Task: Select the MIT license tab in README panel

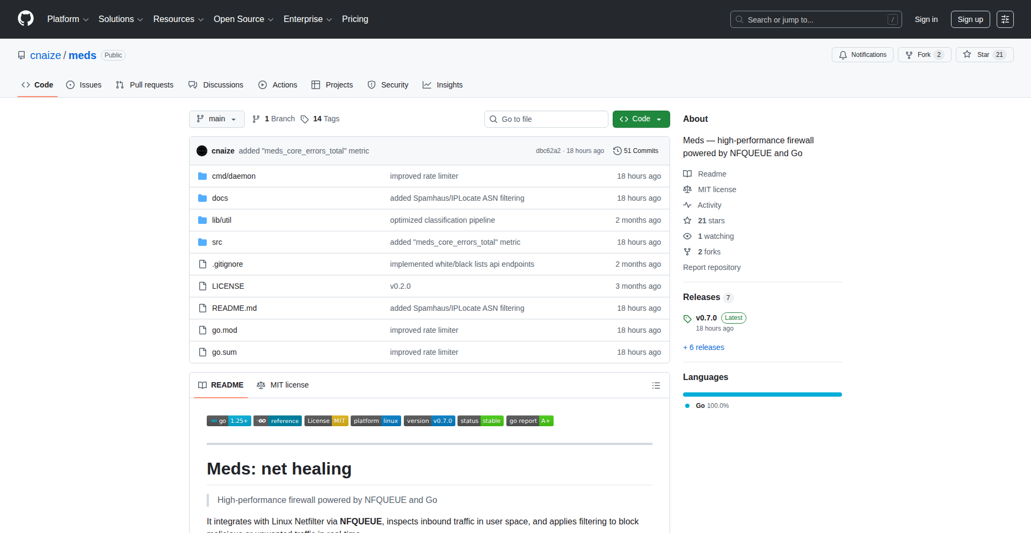Action: [x=283, y=385]
